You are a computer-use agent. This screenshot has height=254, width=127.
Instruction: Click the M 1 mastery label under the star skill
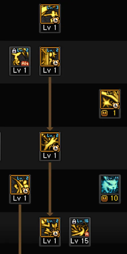coord(110,113)
